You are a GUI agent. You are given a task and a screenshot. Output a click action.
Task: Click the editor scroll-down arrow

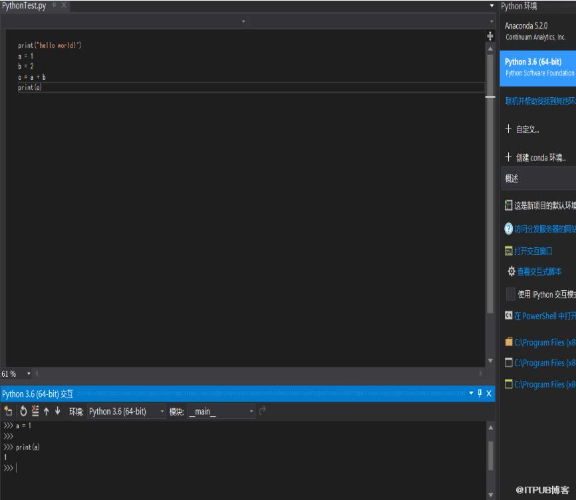point(490,361)
